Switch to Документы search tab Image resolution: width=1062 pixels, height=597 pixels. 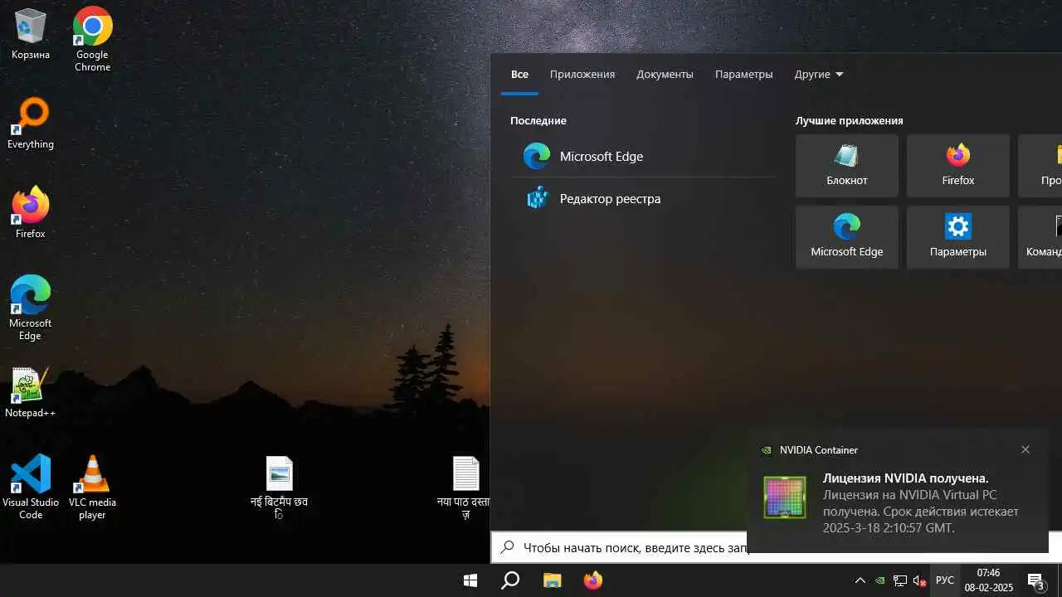coord(665,75)
